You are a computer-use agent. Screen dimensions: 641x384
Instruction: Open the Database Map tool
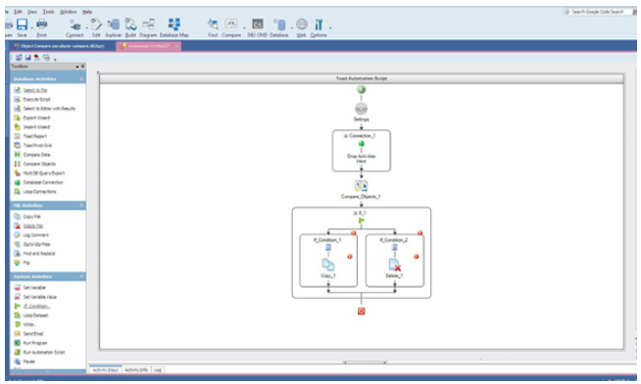pos(174,24)
